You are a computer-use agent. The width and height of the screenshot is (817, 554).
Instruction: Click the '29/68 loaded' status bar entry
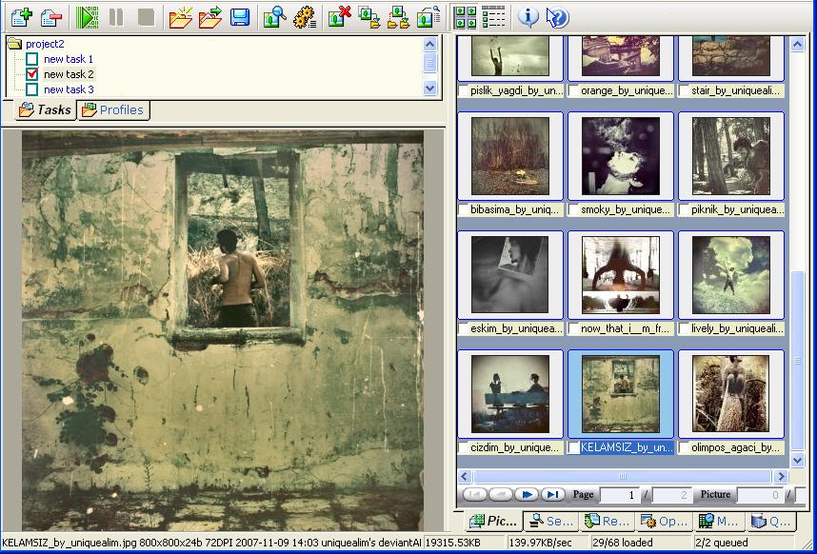click(623, 543)
